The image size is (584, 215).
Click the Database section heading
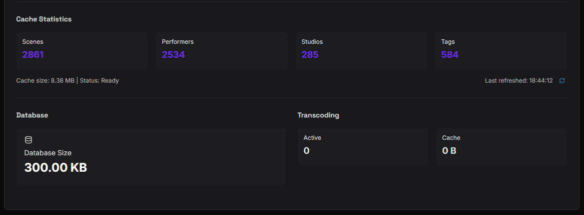point(32,115)
